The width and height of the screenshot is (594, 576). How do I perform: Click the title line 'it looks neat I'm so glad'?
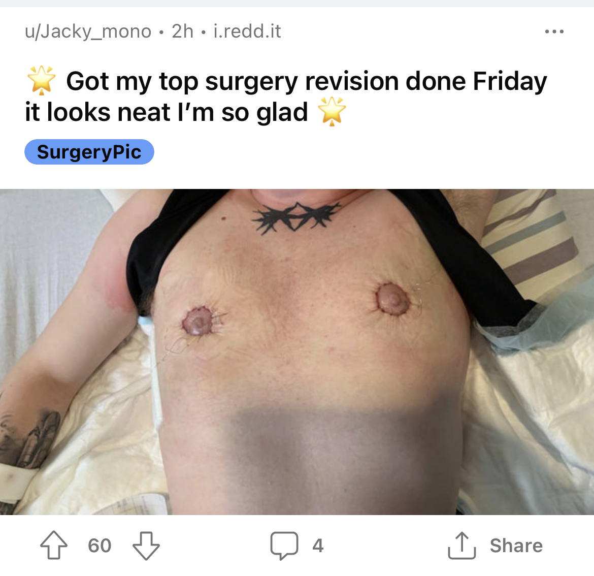click(167, 112)
